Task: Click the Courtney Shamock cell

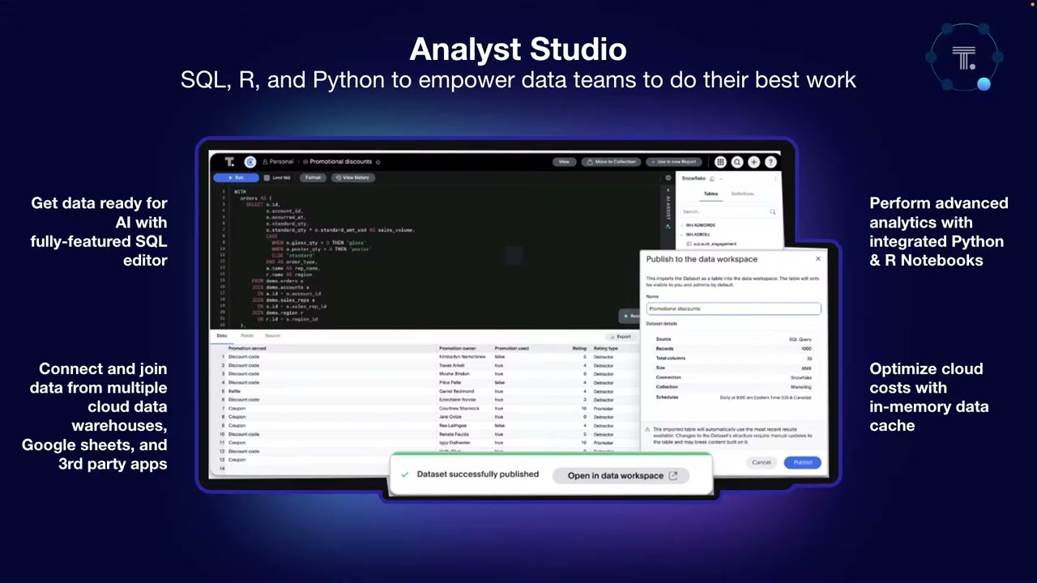Action: [x=459, y=408]
